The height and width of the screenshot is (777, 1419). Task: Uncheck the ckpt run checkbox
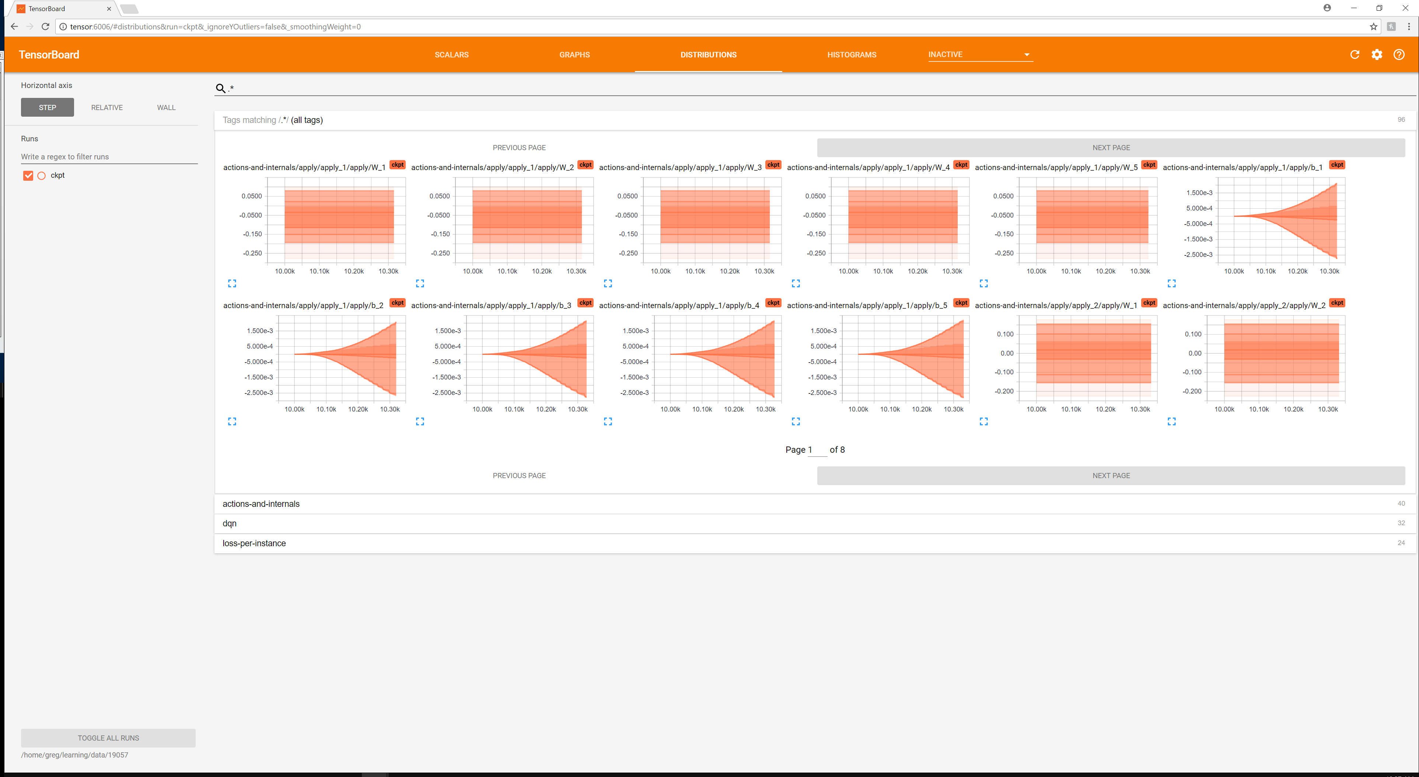click(28, 176)
